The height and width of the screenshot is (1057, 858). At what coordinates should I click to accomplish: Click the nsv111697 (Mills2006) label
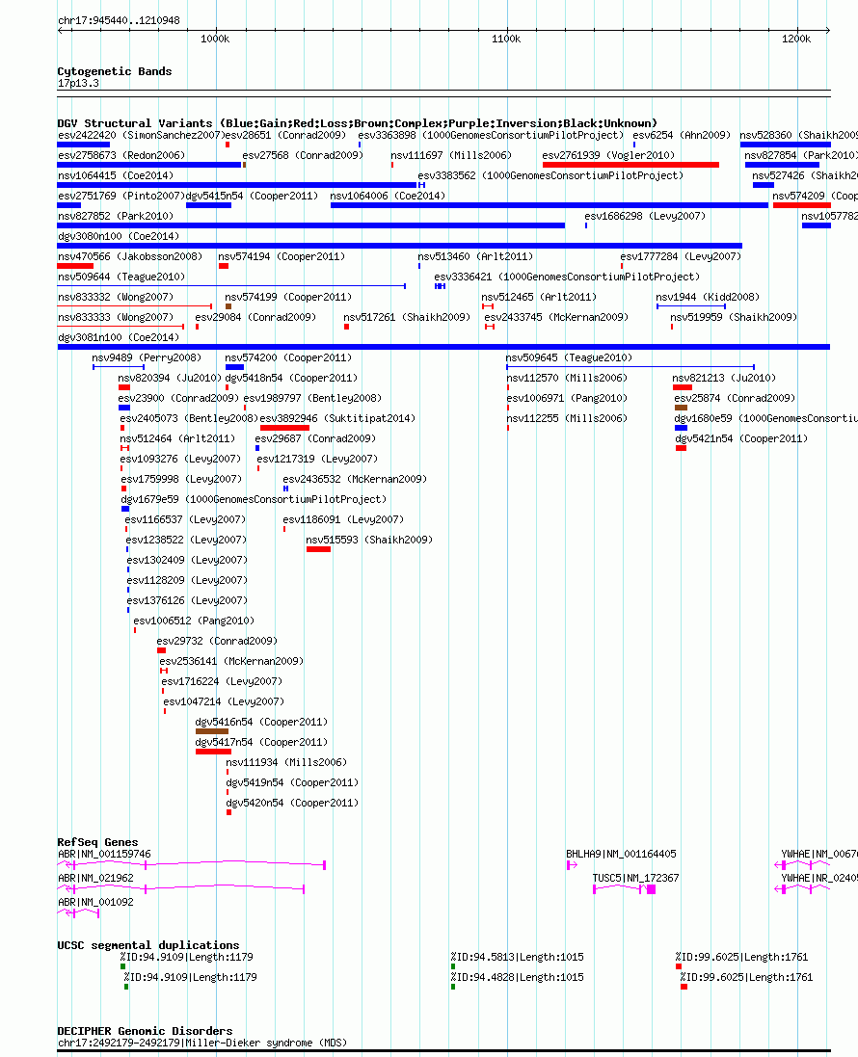click(x=451, y=155)
